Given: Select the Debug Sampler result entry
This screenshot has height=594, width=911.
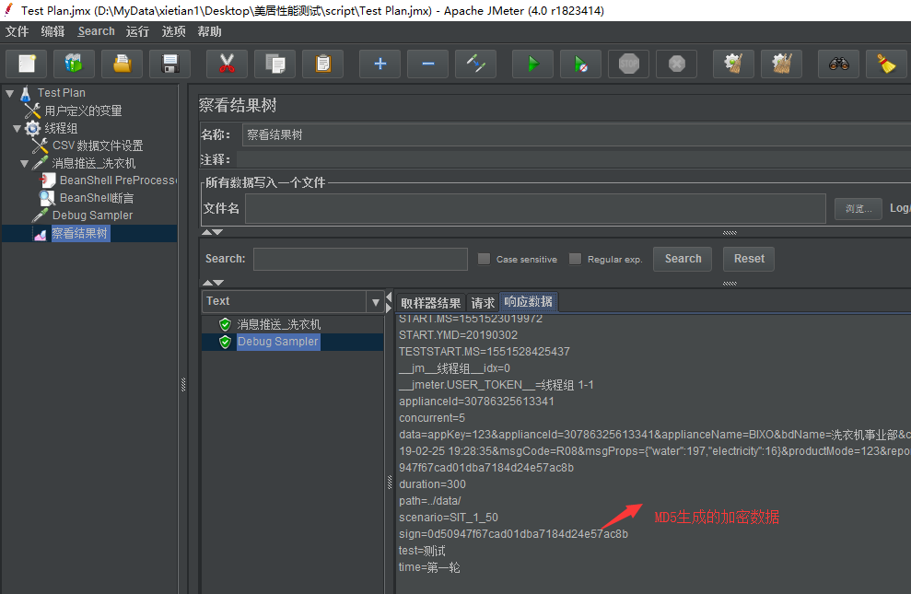Looking at the screenshot, I should [x=277, y=342].
